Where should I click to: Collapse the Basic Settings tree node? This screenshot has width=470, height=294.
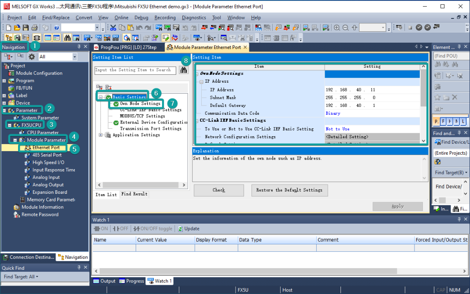coord(101,98)
